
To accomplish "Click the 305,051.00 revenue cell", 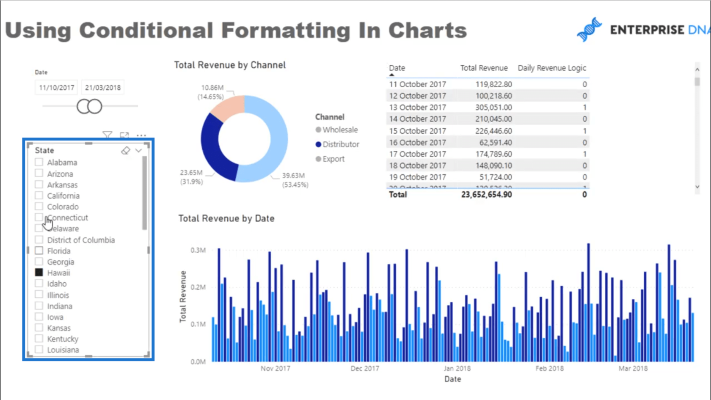I will 493,108.
